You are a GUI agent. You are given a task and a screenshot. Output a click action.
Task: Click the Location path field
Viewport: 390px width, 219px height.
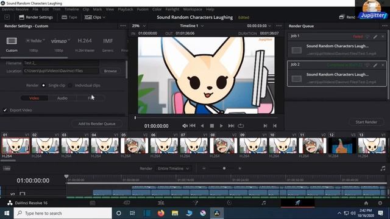(61, 71)
